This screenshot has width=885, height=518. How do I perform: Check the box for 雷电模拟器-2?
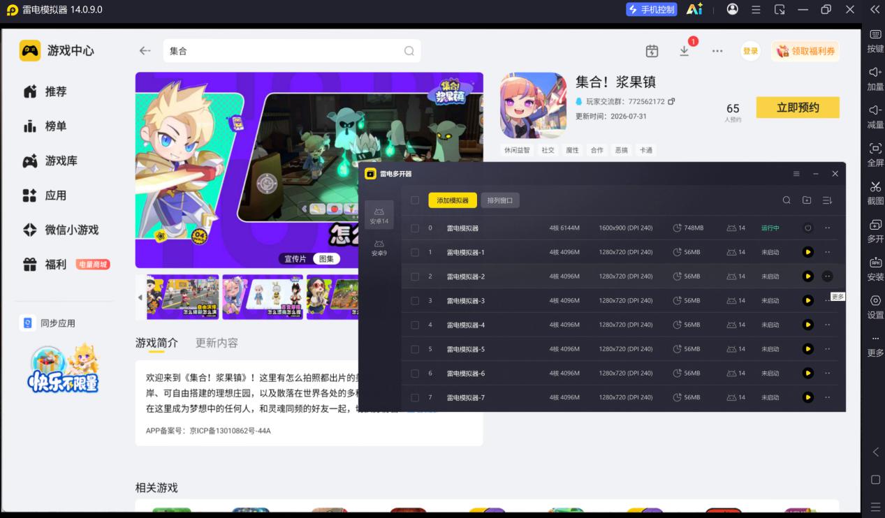coord(415,276)
